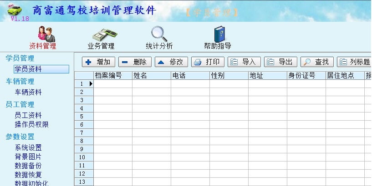Click the magnifier icon on 查找
Screen dimensions: 372x186
(x=307, y=62)
